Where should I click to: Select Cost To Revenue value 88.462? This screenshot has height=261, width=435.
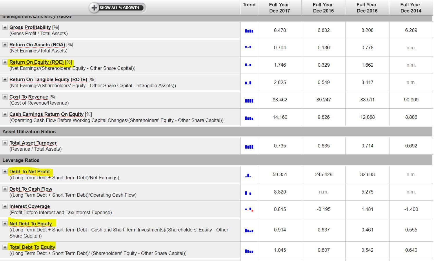click(280, 100)
